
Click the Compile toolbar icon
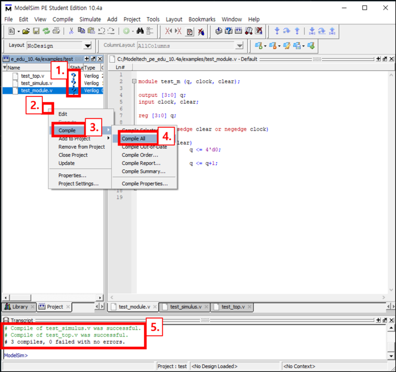[219, 31]
